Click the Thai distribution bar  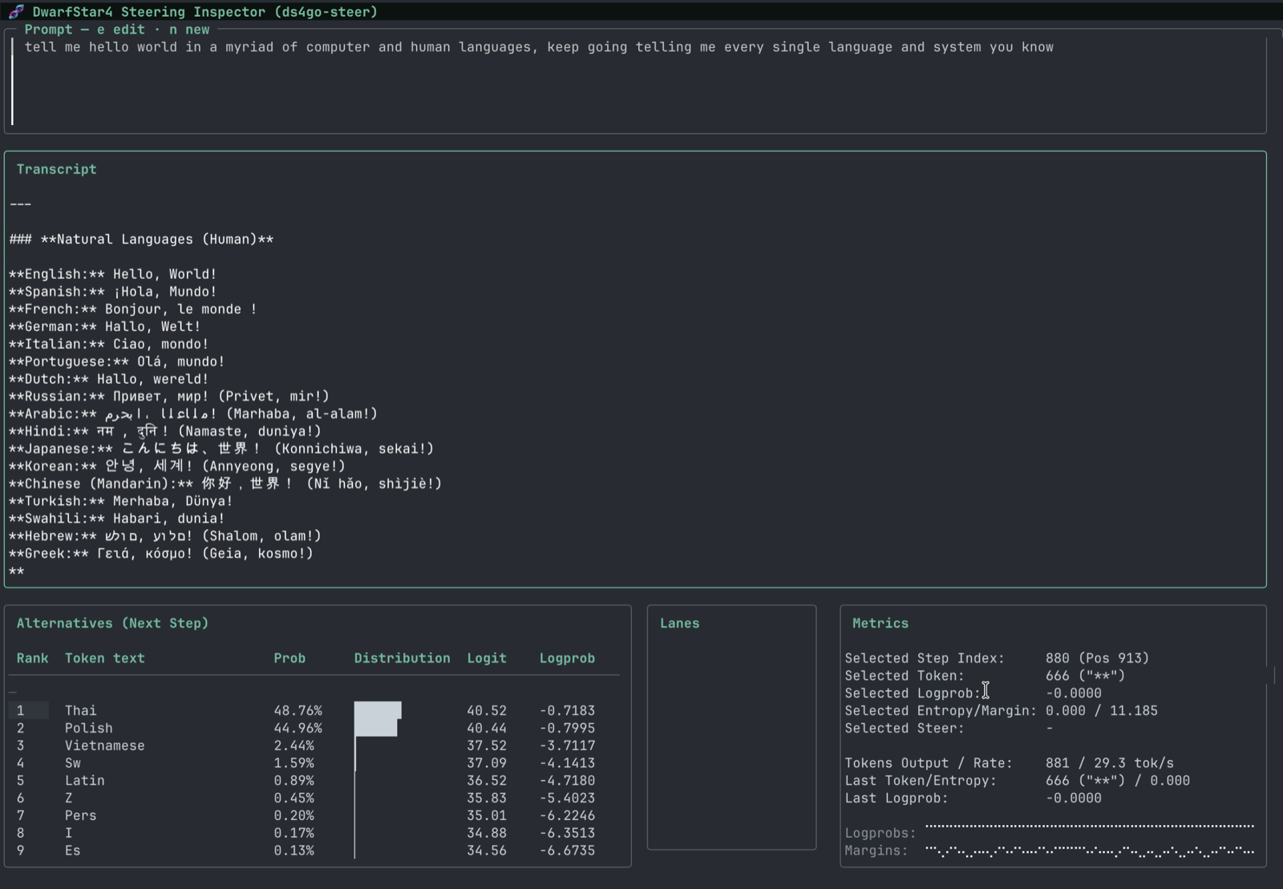pyautogui.click(x=378, y=710)
